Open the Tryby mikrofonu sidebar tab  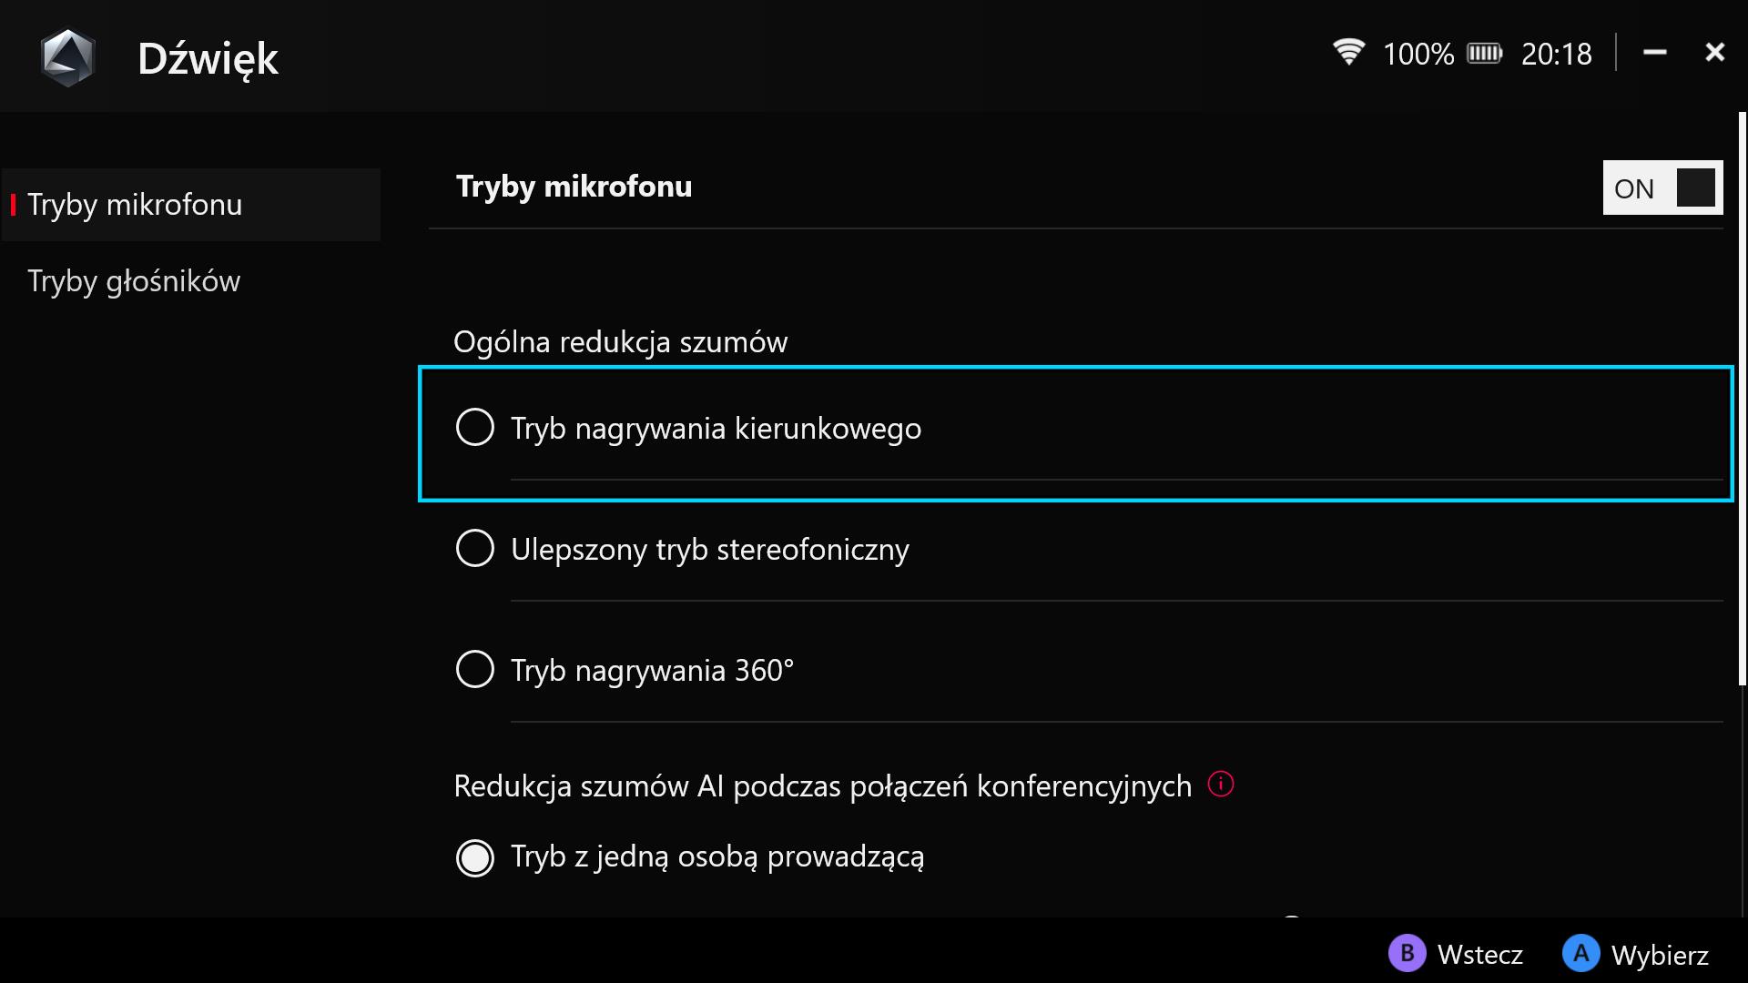click(191, 205)
